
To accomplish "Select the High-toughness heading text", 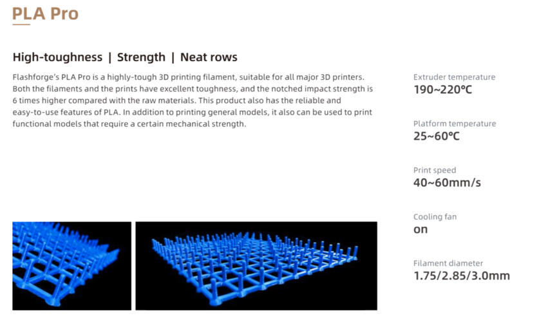I will pyautogui.click(x=57, y=57).
